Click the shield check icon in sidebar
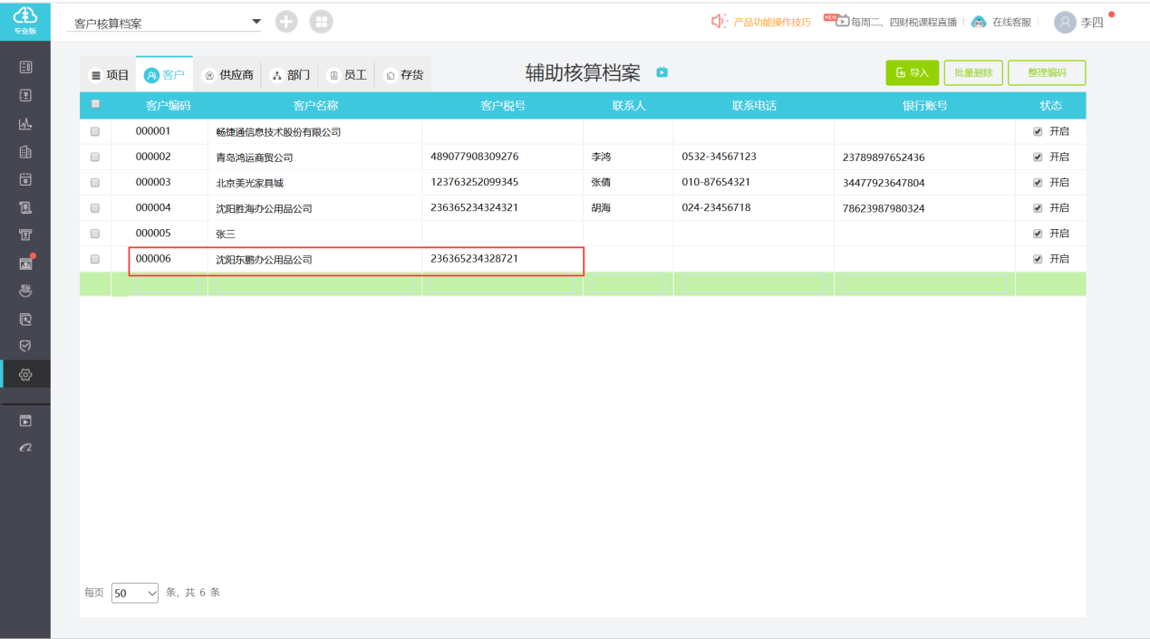 [25, 346]
